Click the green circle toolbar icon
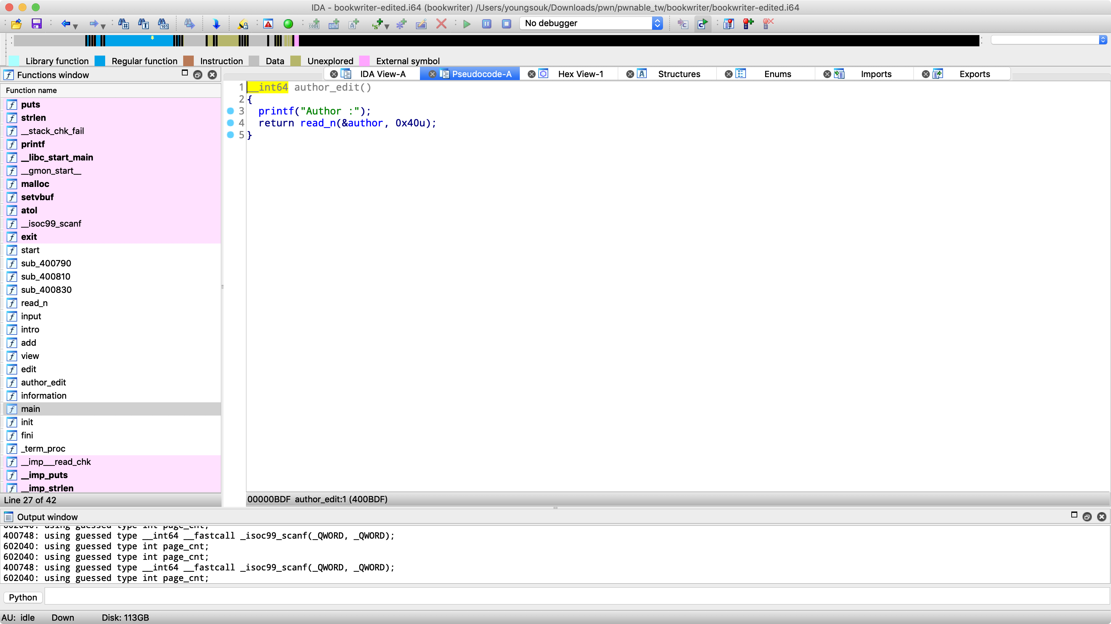Image resolution: width=1111 pixels, height=624 pixels. coord(288,24)
